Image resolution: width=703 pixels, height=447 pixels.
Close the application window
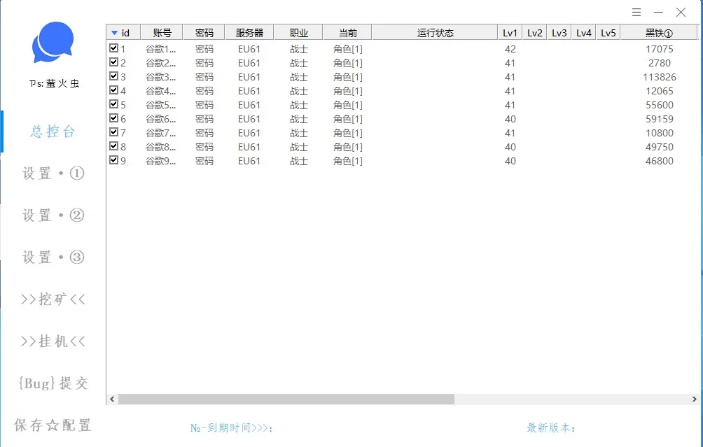click(x=681, y=13)
